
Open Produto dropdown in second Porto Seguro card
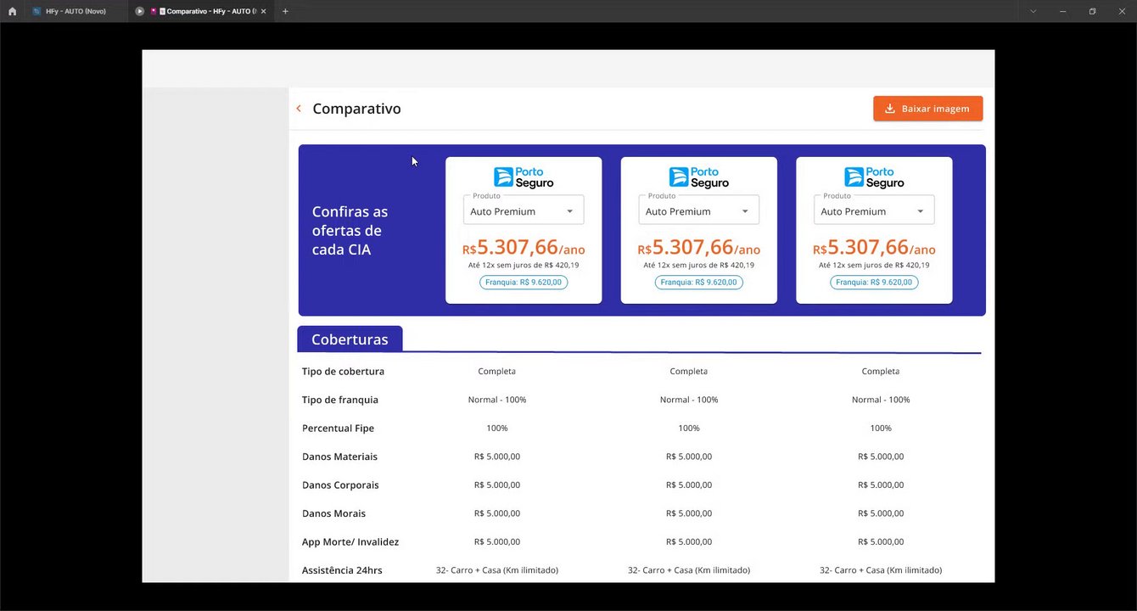click(x=698, y=210)
